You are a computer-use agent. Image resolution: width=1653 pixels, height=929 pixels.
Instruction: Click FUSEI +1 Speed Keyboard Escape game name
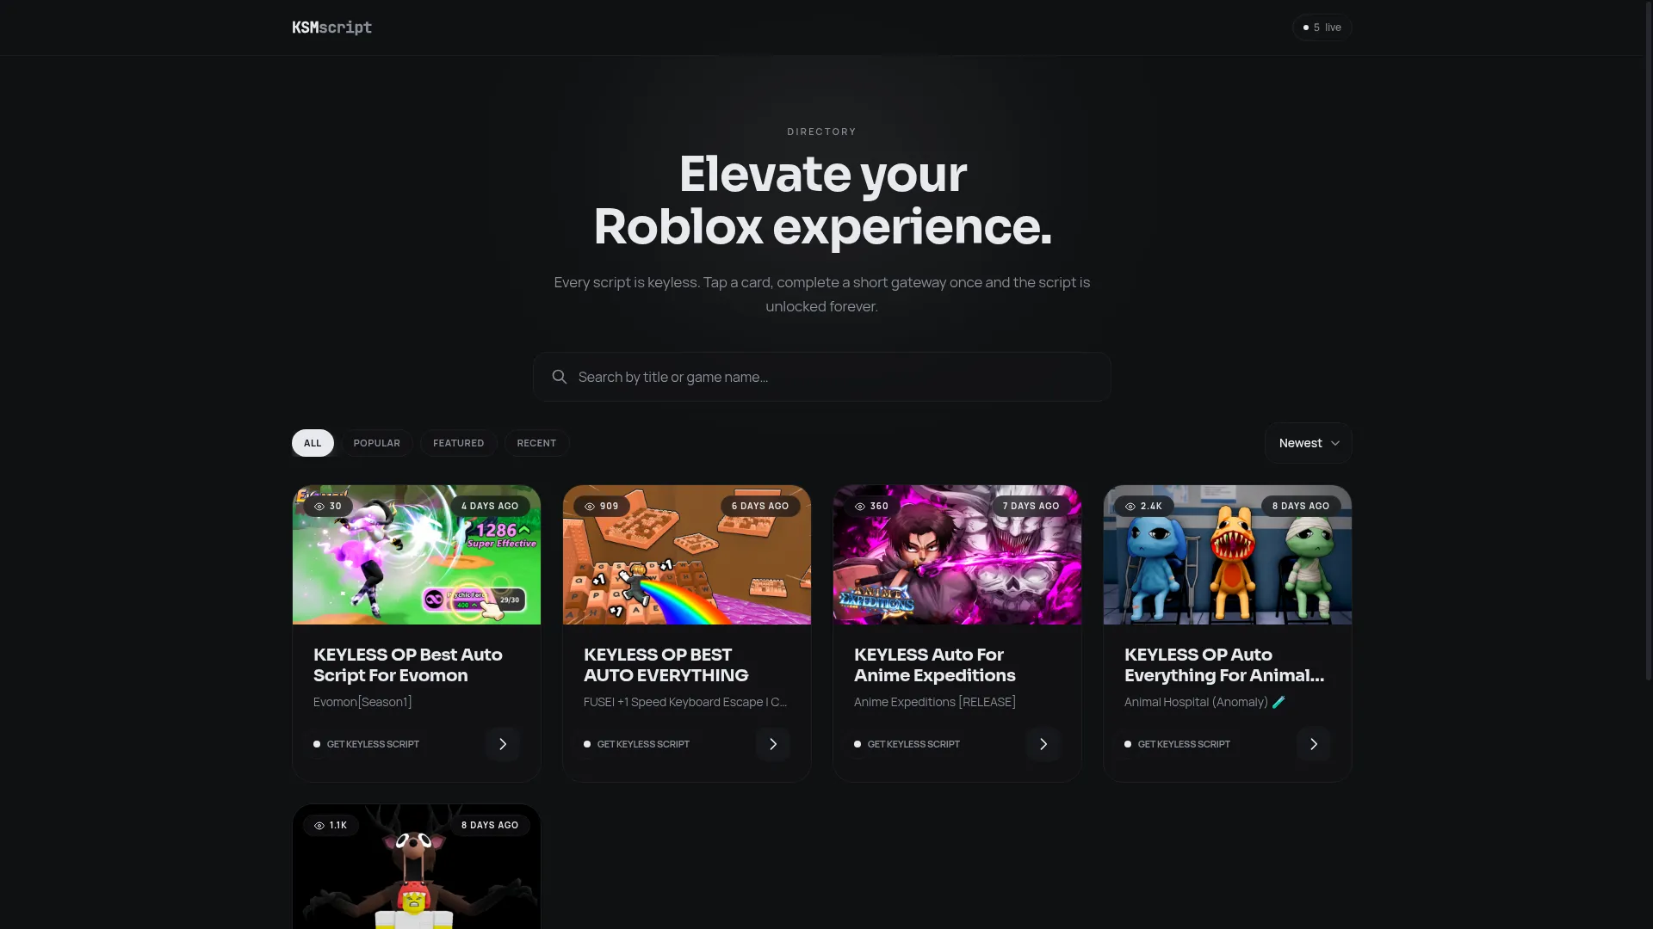pyautogui.click(x=685, y=702)
